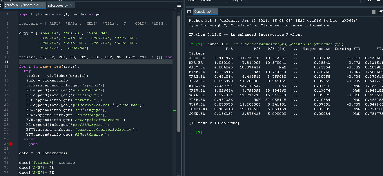Click the data['P/E']= PE line

[37, 173]
